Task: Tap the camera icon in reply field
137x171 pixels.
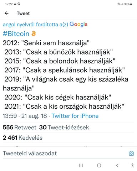Action: click(131, 153)
